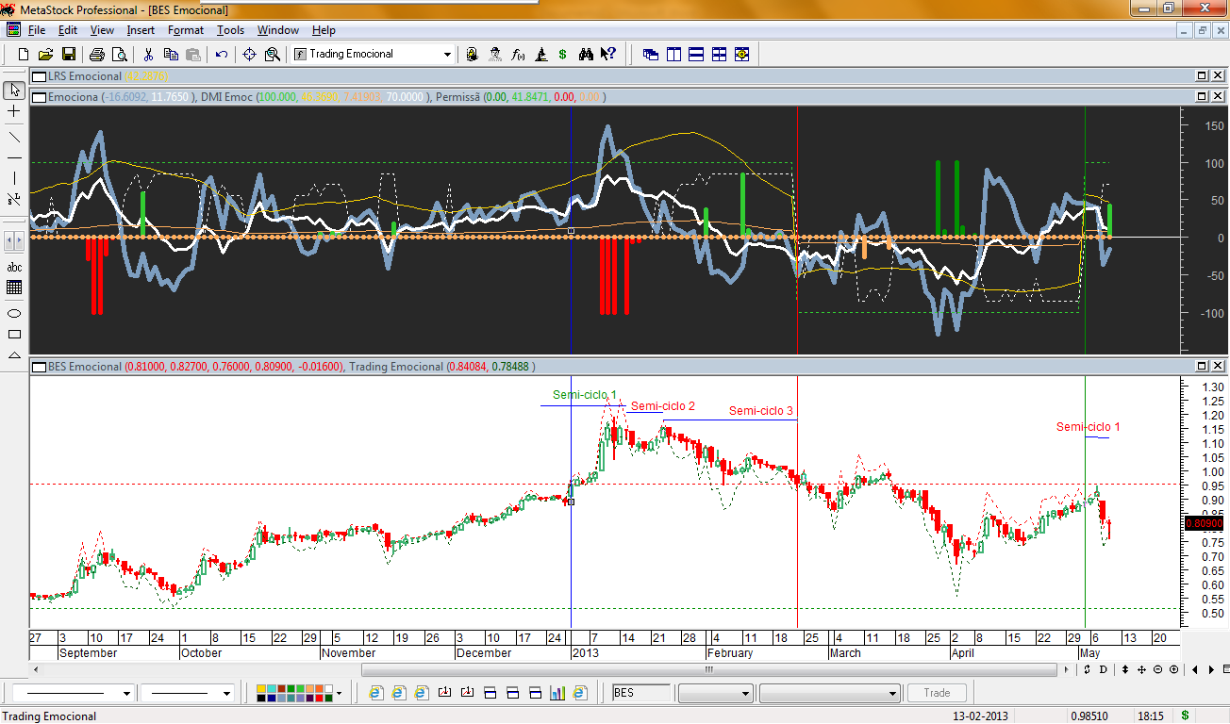1230x724 pixels.
Task: Select the grid table tool in sidebar
Action: (x=14, y=288)
